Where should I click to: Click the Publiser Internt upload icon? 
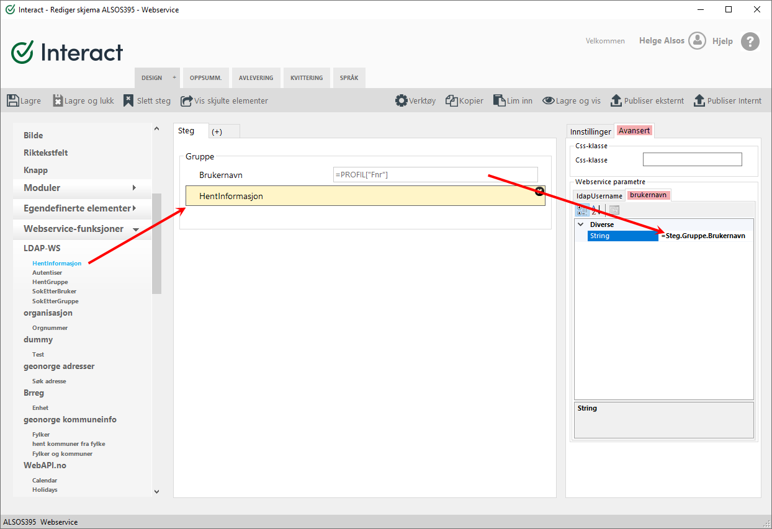click(699, 100)
